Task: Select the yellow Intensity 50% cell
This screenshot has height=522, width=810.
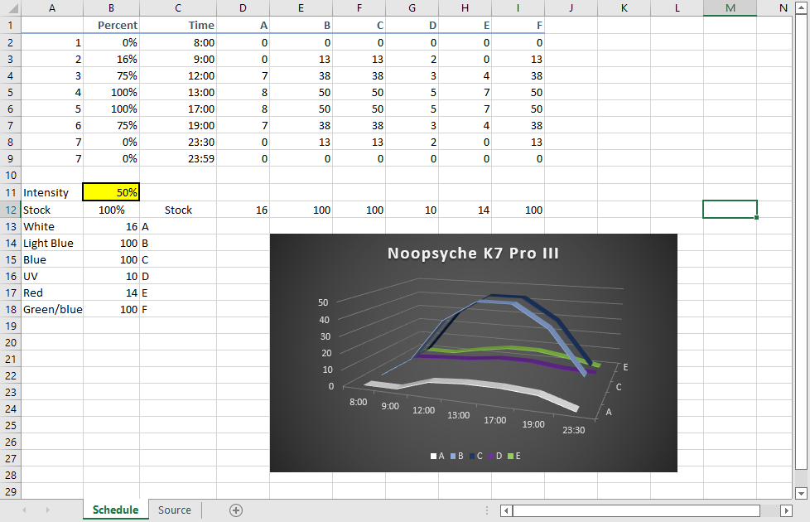Action: pos(111,192)
